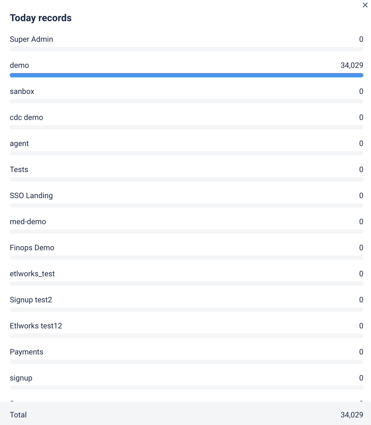The height and width of the screenshot is (425, 371).
Task: Click the cdc demo entry
Action: coord(27,118)
